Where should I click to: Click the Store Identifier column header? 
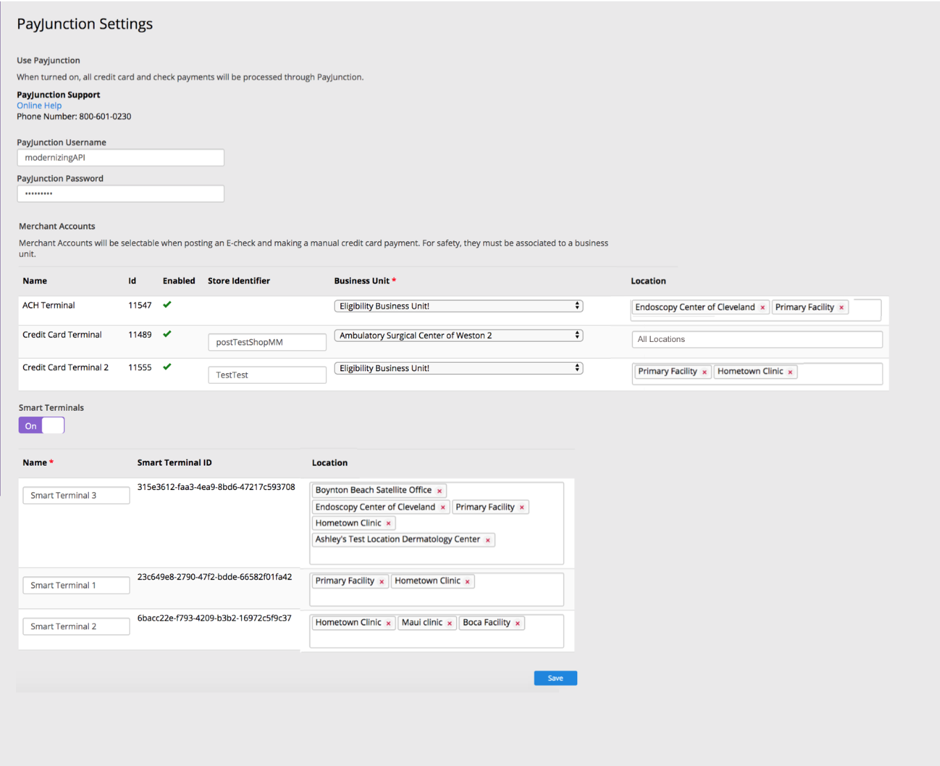[238, 281]
